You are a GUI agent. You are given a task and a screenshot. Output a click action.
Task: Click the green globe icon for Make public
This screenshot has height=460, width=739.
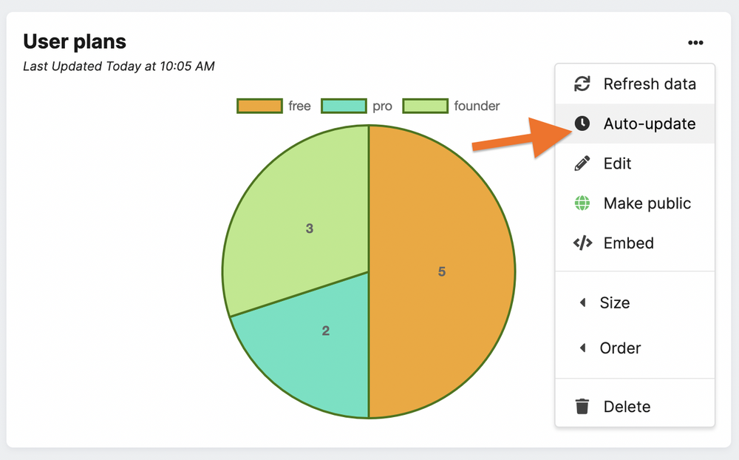582,203
